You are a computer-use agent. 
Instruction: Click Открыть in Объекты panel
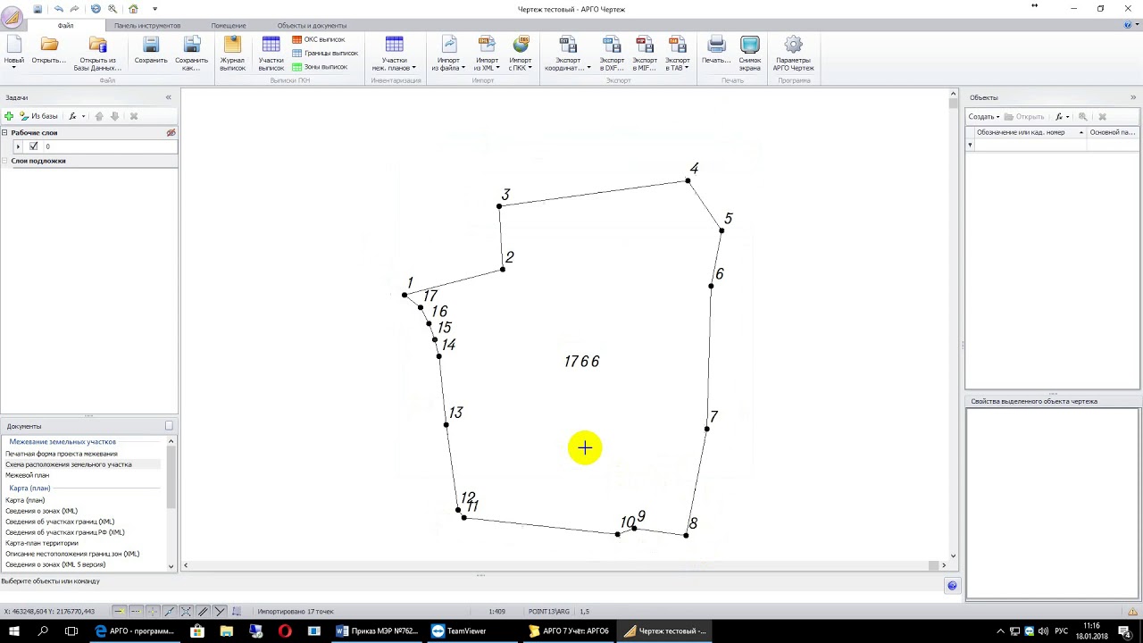click(1024, 116)
